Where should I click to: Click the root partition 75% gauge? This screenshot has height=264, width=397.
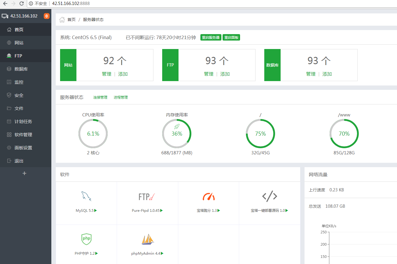coord(260,134)
